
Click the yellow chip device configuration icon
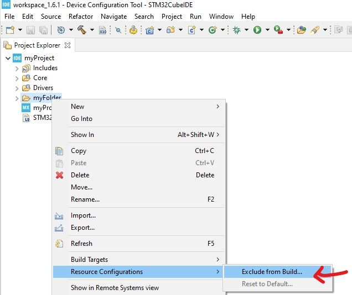(133, 30)
